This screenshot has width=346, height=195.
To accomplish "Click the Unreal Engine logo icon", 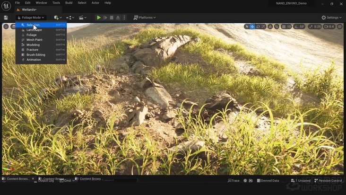I will 6,6.
